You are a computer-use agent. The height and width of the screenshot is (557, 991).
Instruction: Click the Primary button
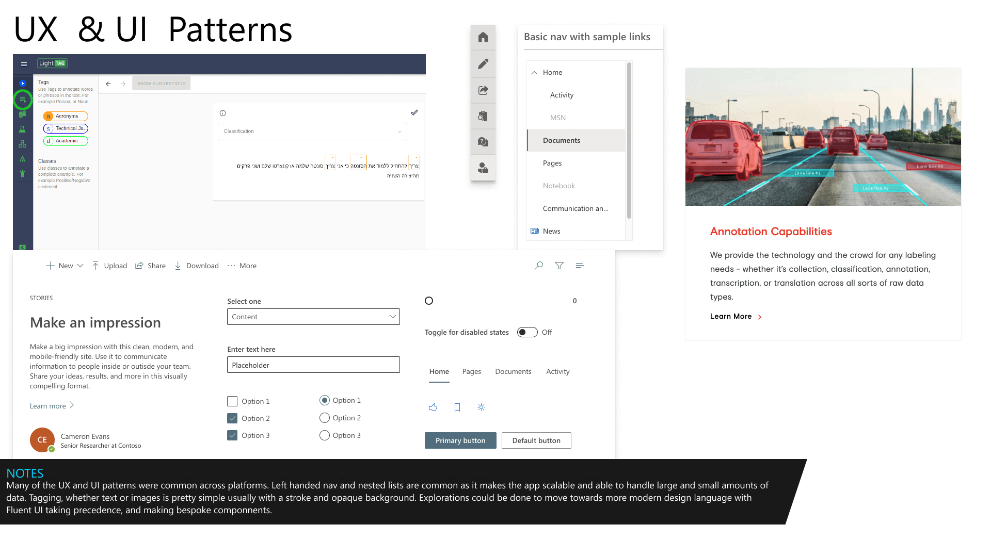(x=460, y=440)
